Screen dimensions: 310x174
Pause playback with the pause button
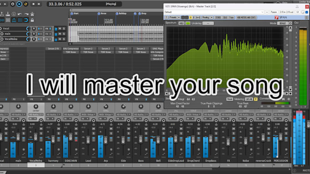tap(39, 4)
